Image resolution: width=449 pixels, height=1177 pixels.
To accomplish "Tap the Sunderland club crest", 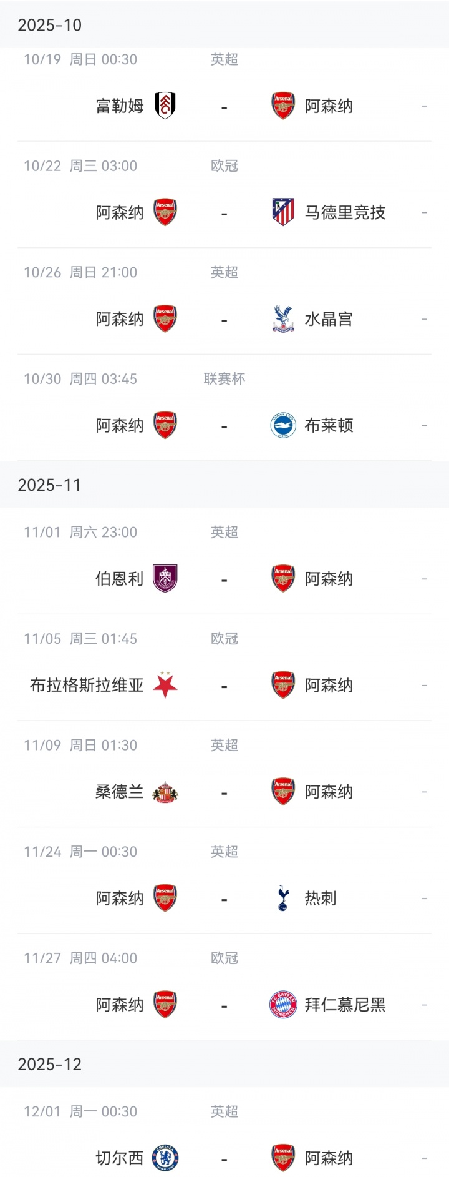I will point(165,792).
